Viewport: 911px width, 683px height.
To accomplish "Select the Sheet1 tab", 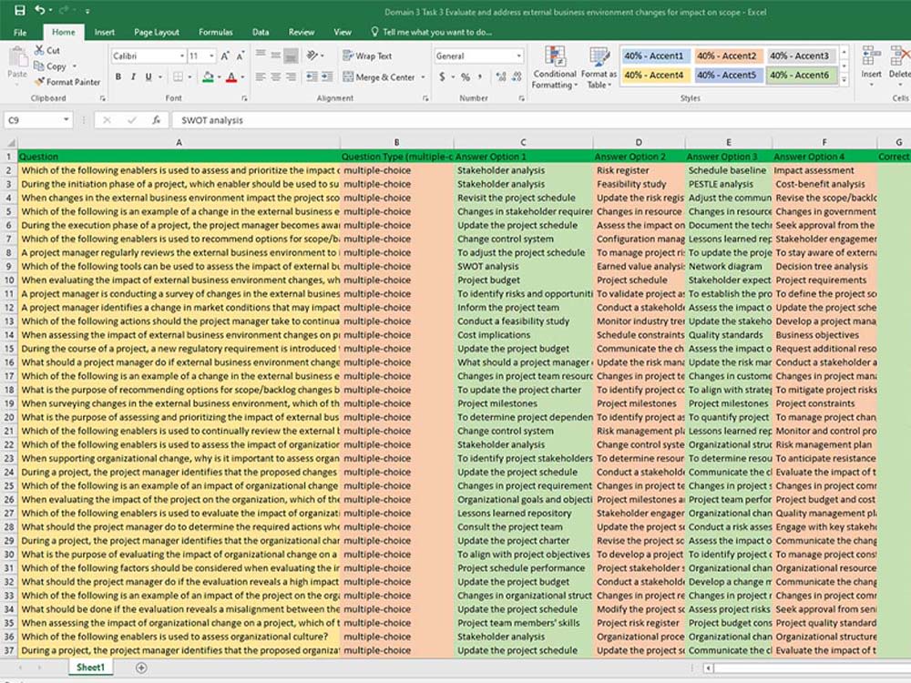I will coord(90,668).
